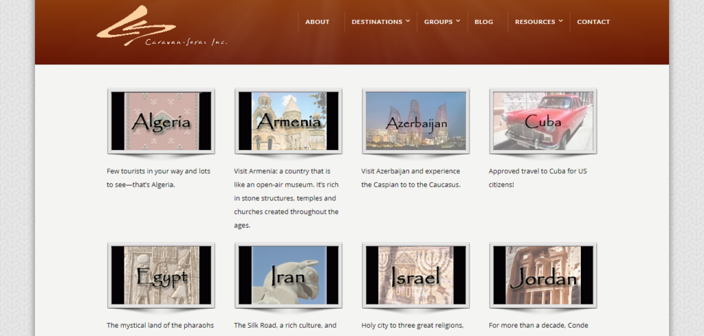Open the Israel menorah thumbnail
The height and width of the screenshot is (336, 704).
(x=416, y=275)
